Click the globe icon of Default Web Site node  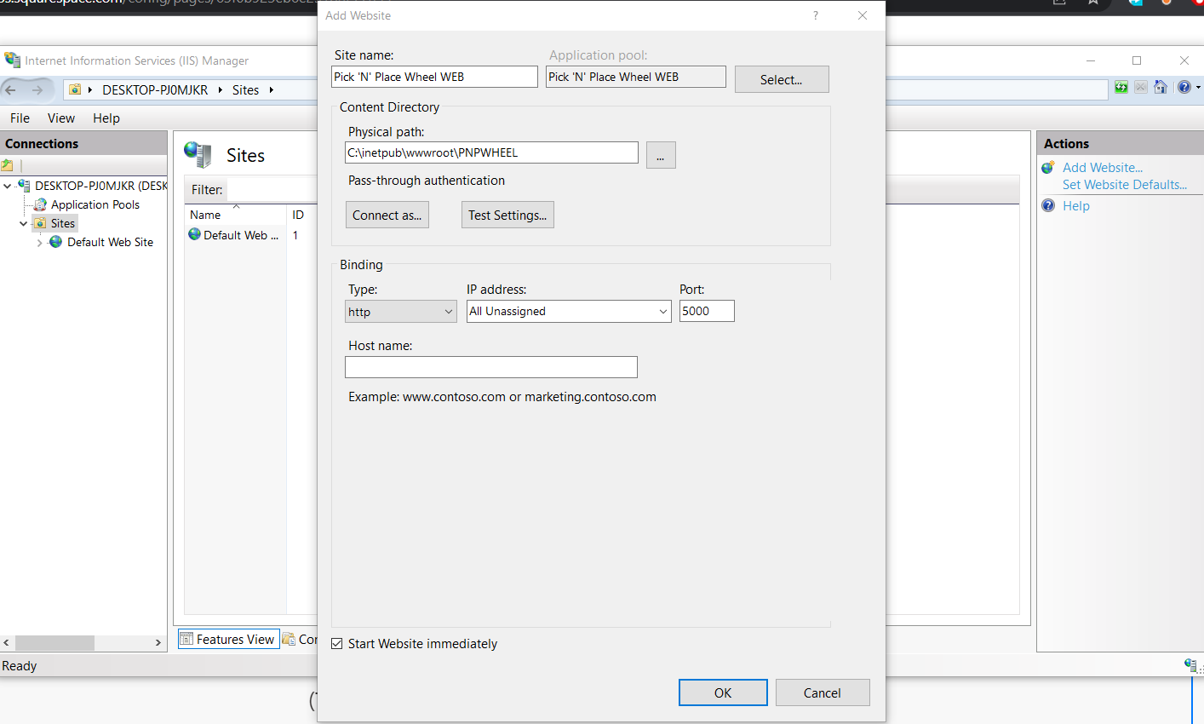pos(56,242)
